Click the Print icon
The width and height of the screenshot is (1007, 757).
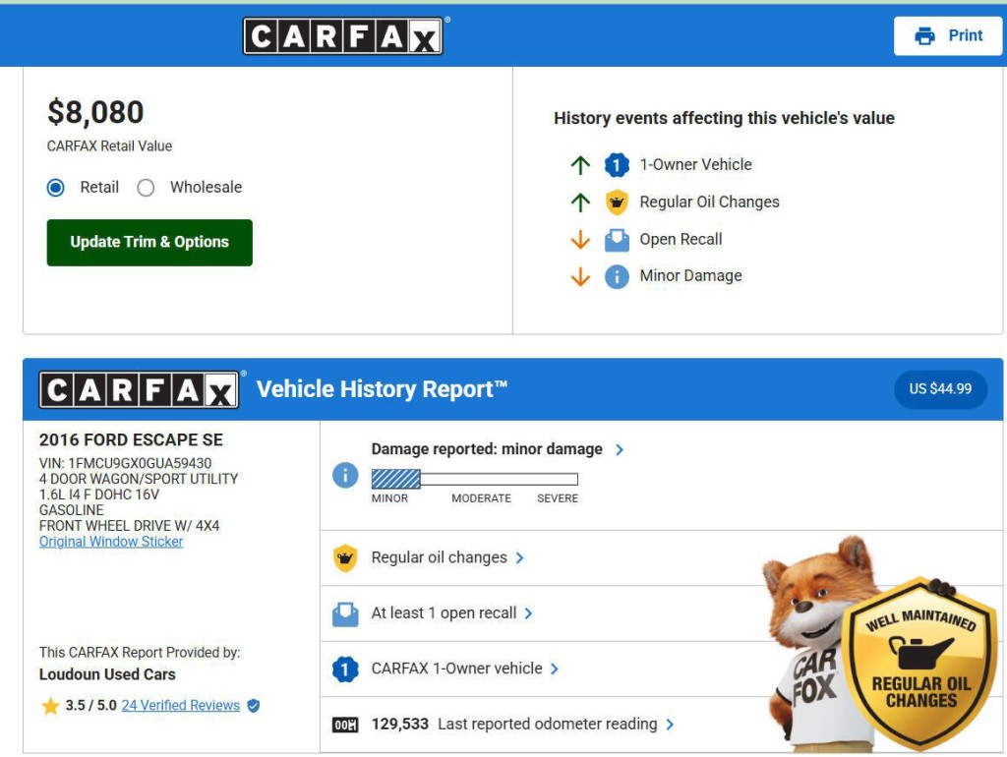(x=925, y=34)
